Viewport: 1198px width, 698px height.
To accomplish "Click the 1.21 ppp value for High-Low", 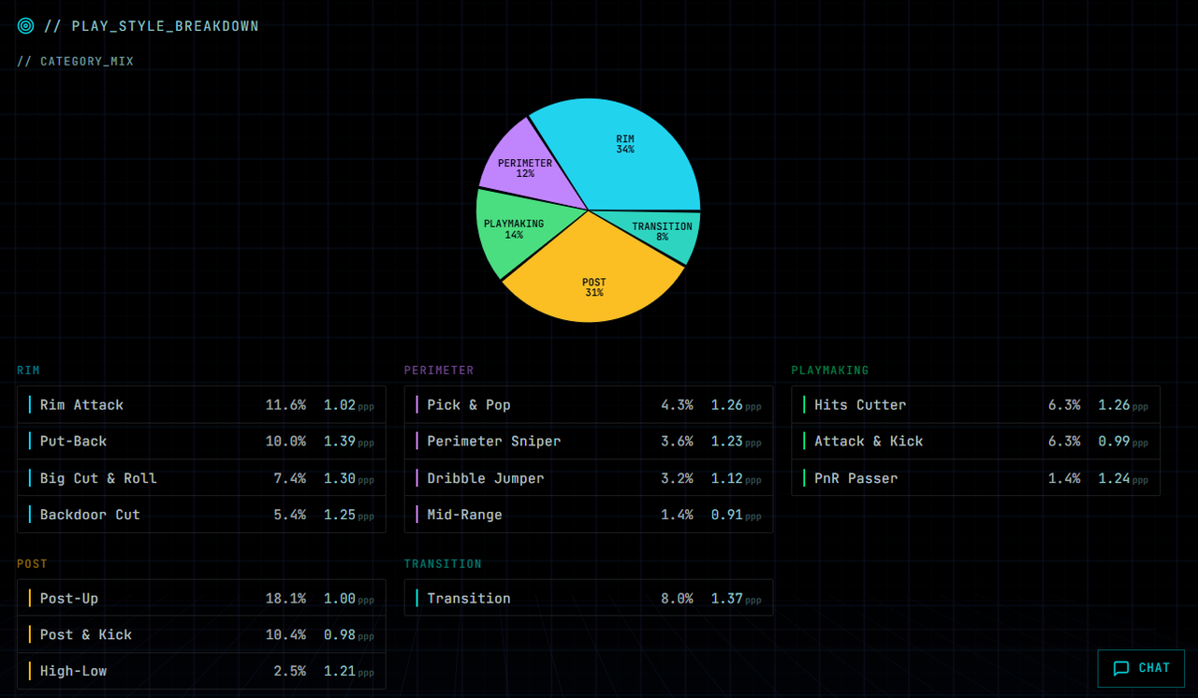I will click(349, 672).
